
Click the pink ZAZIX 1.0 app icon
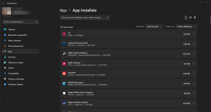click(64, 34)
